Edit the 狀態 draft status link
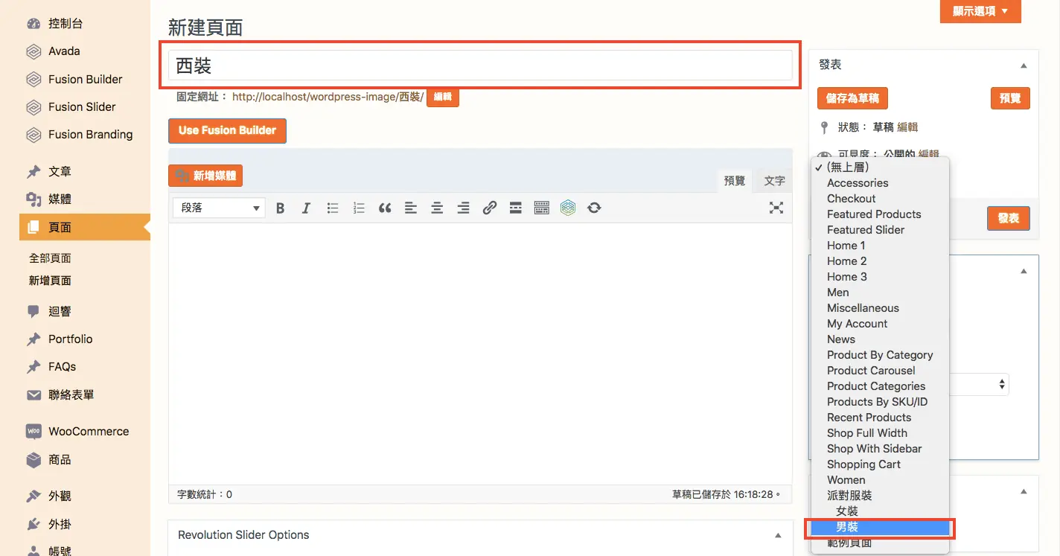The width and height of the screenshot is (1060, 556). (x=907, y=127)
